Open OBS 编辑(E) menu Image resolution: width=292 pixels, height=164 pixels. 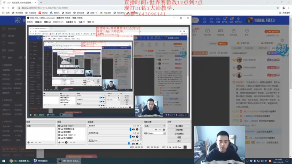38,22
